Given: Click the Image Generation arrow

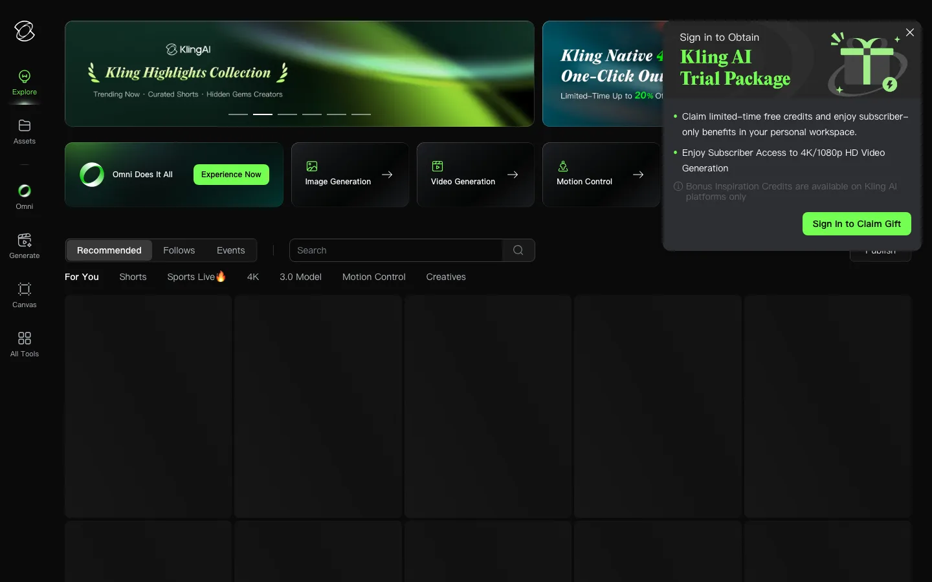Looking at the screenshot, I should click(387, 175).
